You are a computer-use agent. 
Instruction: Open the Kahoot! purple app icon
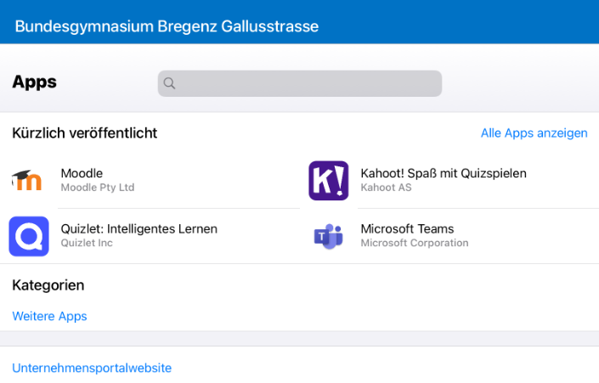coord(328,180)
